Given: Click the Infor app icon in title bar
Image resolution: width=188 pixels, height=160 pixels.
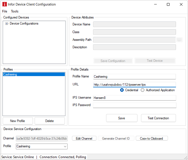Looking at the screenshot, I should [4, 4].
